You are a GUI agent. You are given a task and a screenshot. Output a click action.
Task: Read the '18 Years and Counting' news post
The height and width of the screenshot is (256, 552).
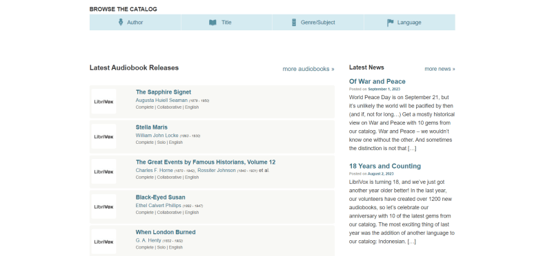[385, 166]
